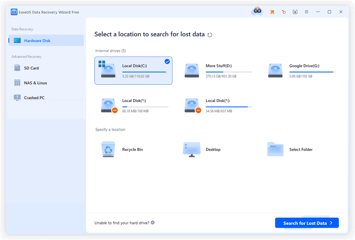Click the 5.06 GB/102 GB size text
This screenshot has width=355, height=240.
pos(301,76)
